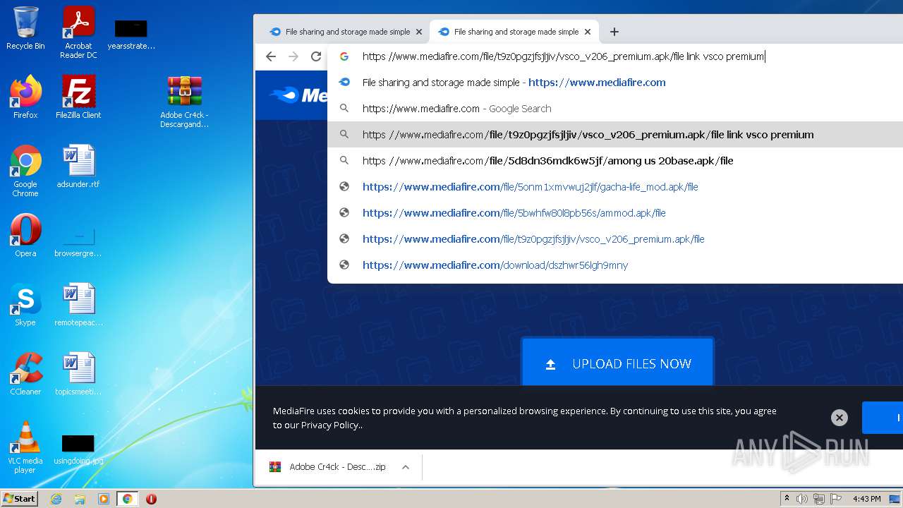The width and height of the screenshot is (903, 508).
Task: Launch CCleaner desktop shortcut
Action: pyautogui.click(x=25, y=373)
